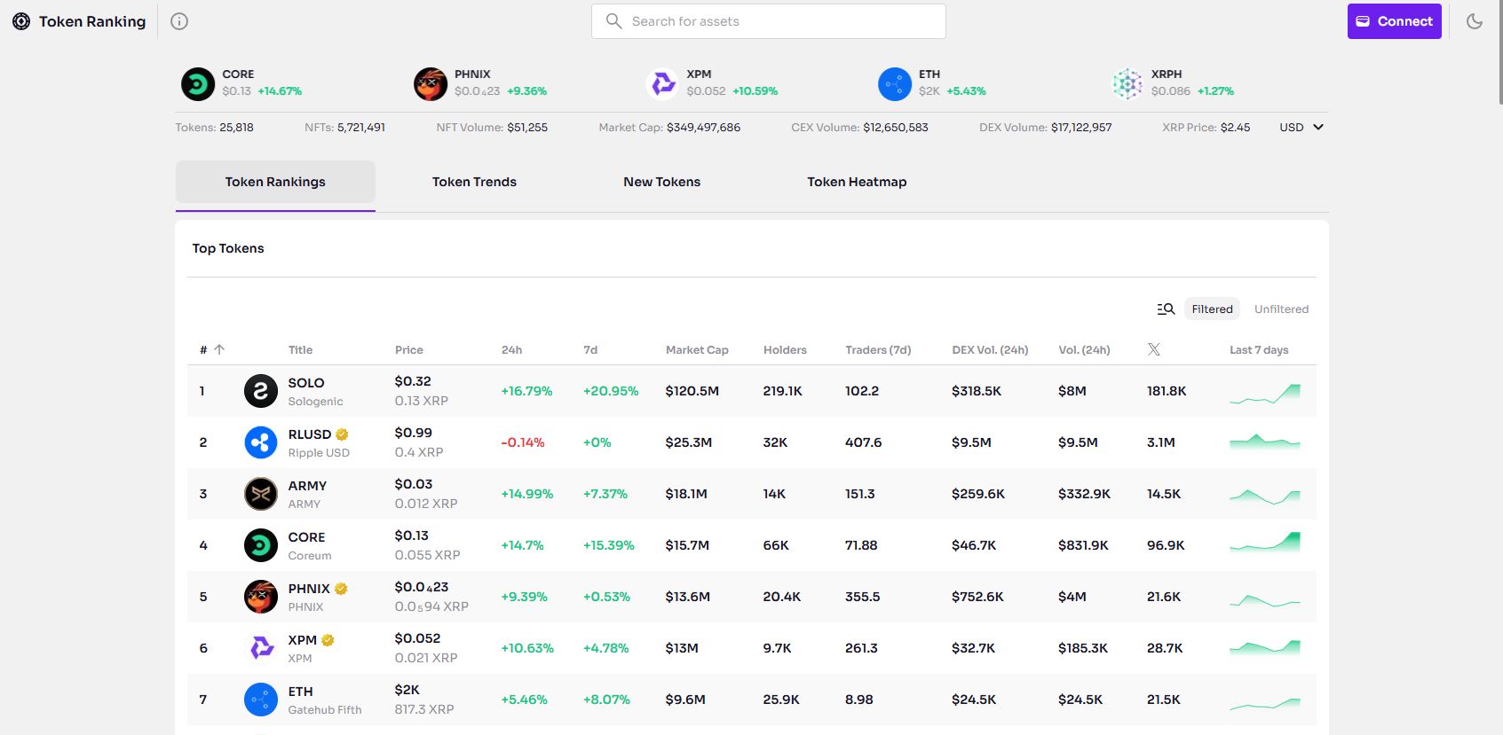View PHNIX last 7 days sparkline
Image resolution: width=1503 pixels, height=735 pixels.
point(1265,599)
